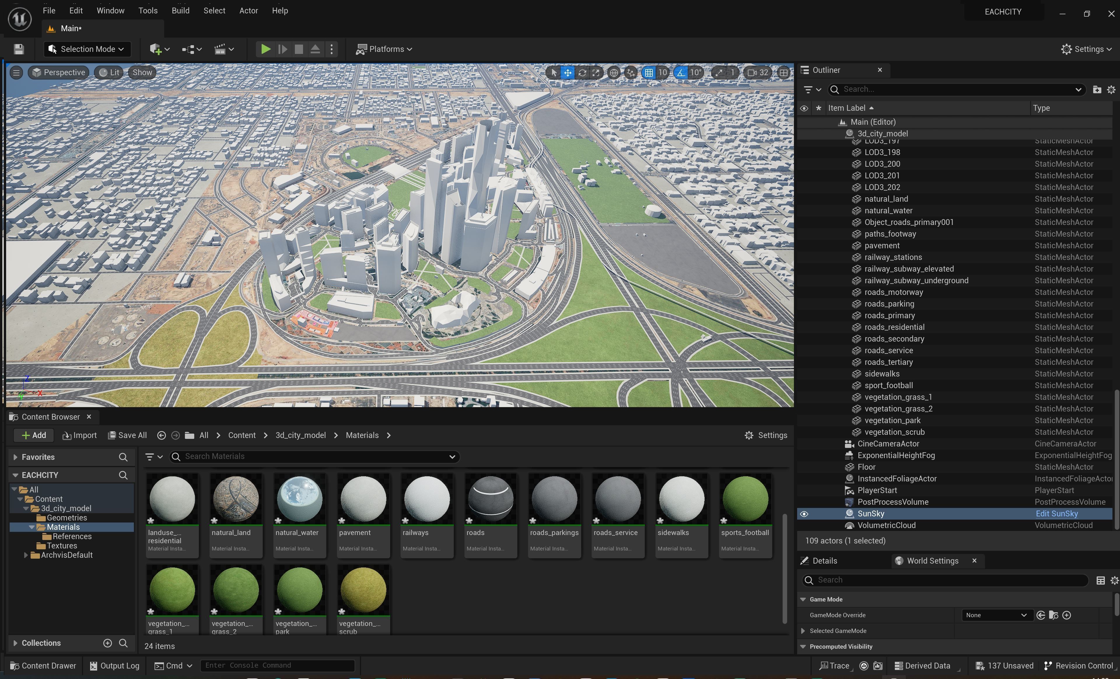This screenshot has width=1120, height=679.
Task: Click the viewport layout maximize icon
Action: tap(783, 73)
